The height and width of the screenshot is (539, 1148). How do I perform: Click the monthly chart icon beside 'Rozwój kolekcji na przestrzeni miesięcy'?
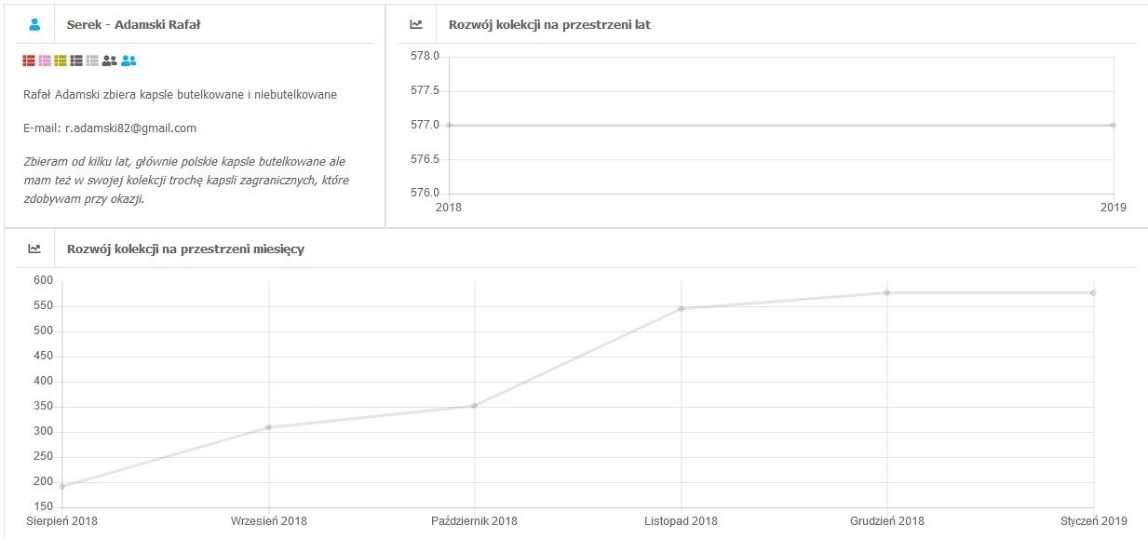tap(34, 249)
